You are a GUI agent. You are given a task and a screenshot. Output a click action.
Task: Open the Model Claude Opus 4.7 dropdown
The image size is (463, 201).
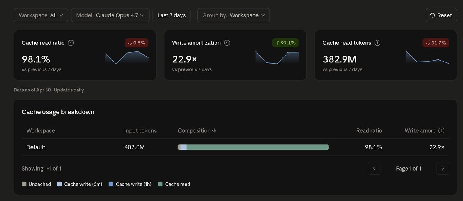point(110,15)
